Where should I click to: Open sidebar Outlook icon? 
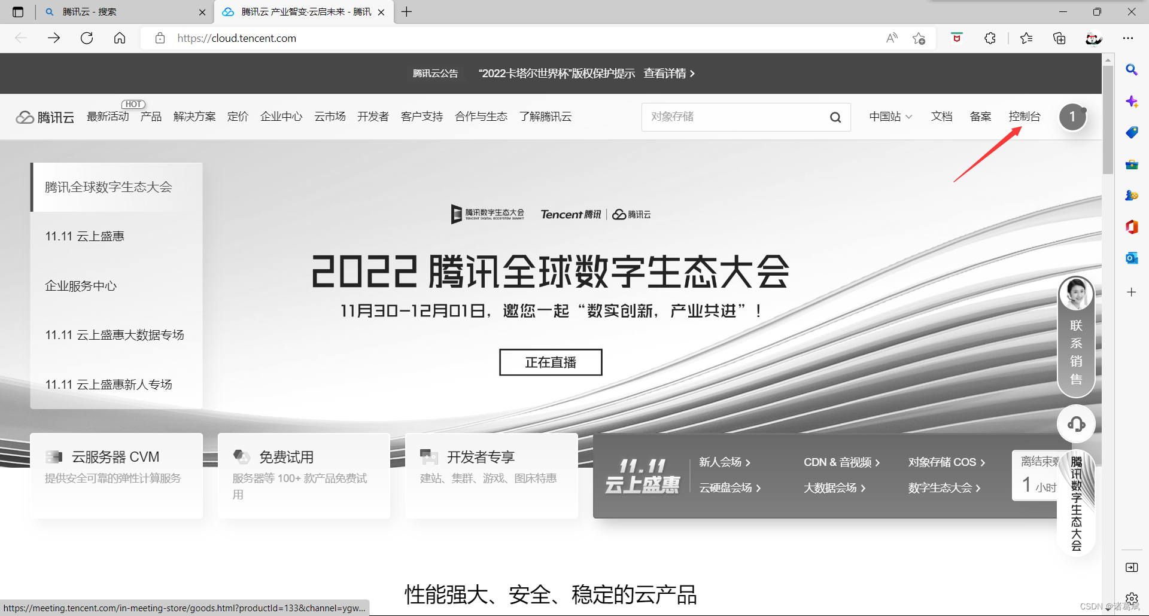pyautogui.click(x=1131, y=258)
